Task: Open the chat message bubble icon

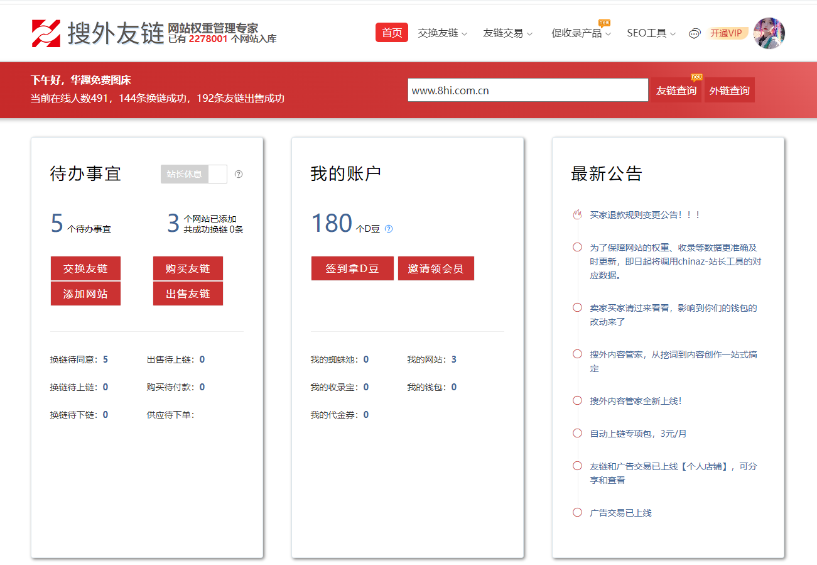Action: pyautogui.click(x=694, y=34)
